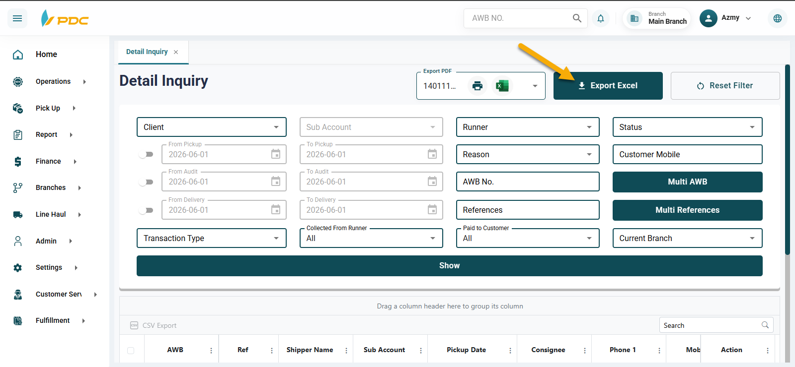Click the Multi References button
795x367 pixels.
coord(688,210)
